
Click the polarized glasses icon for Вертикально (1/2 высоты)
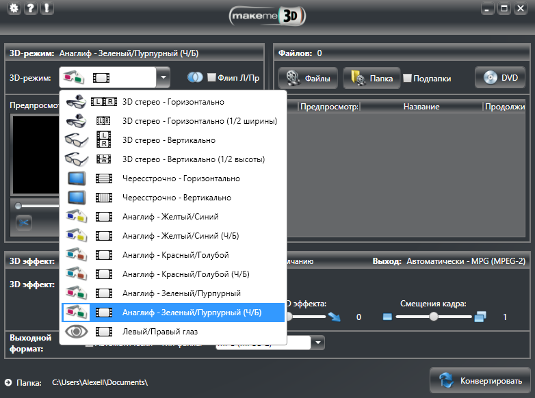point(77,159)
